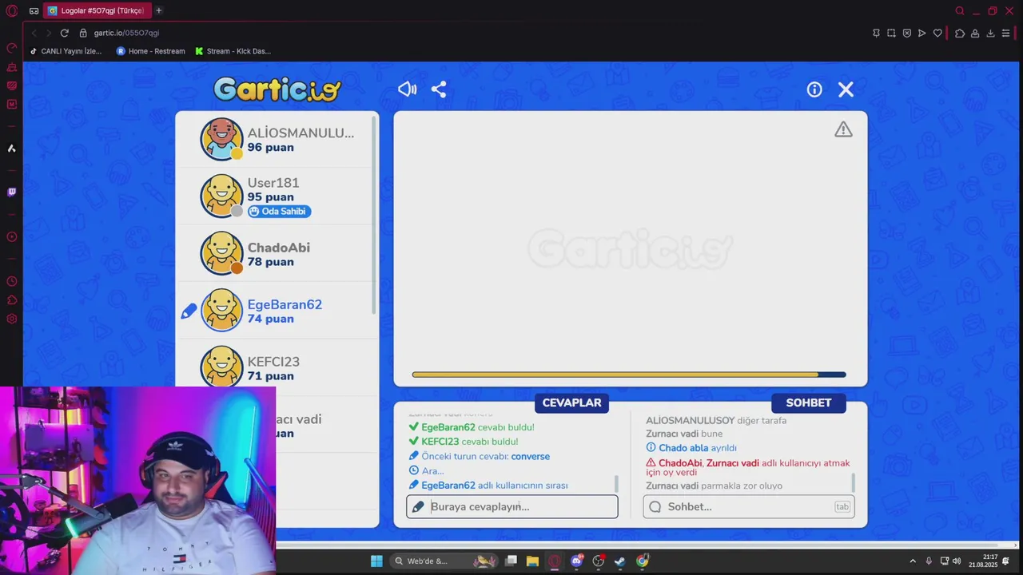The image size is (1023, 575).
Task: Click the browser reload button
Action: coord(64,33)
